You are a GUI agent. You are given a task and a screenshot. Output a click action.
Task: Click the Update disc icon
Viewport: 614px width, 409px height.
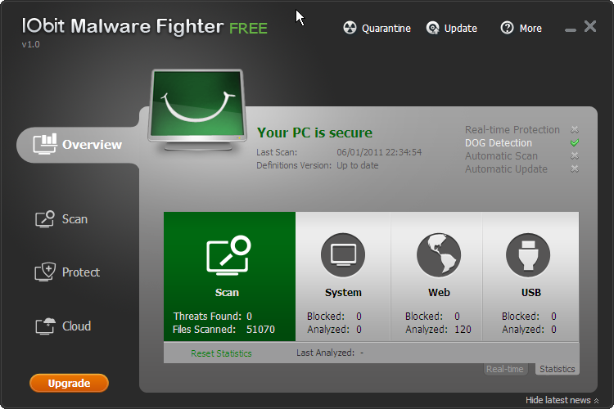tap(433, 28)
